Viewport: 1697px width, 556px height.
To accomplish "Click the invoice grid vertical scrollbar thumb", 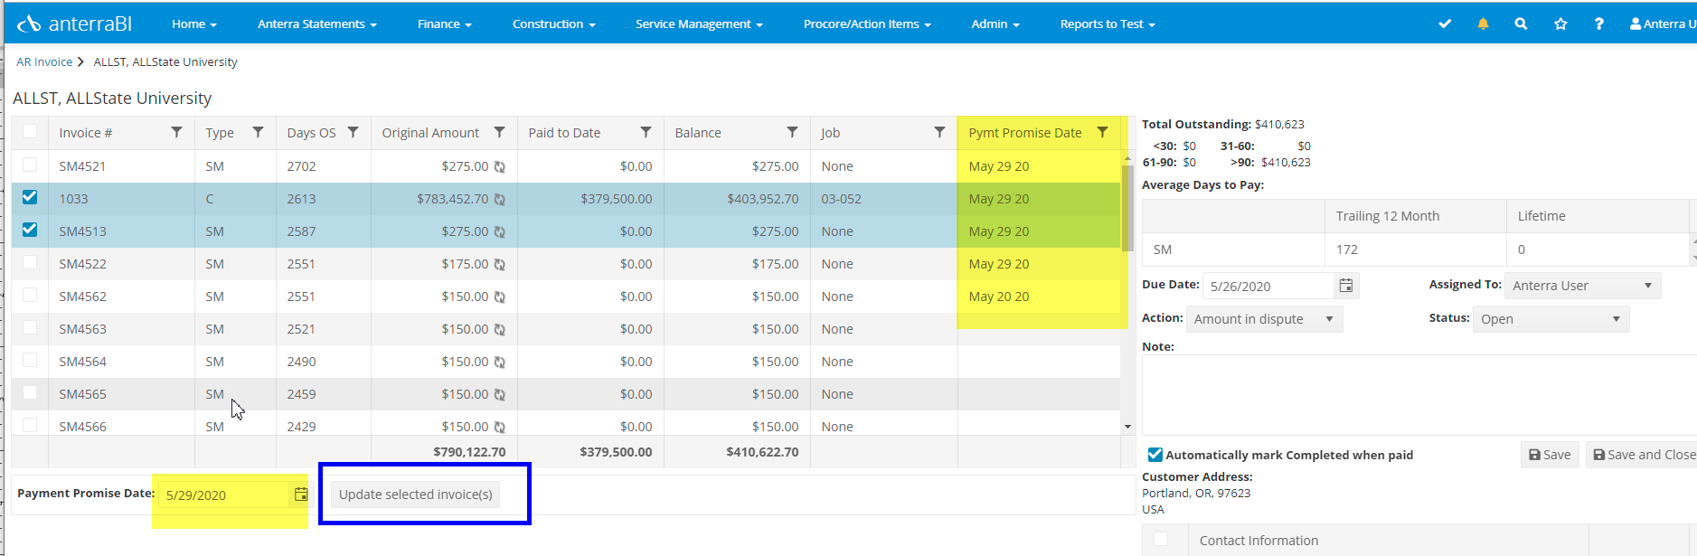I will [x=1127, y=208].
